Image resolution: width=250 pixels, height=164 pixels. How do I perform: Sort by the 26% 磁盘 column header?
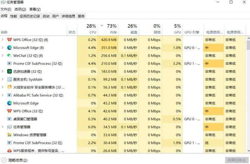pos(129,29)
